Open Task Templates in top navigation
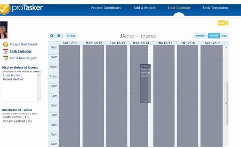 (x=215, y=8)
